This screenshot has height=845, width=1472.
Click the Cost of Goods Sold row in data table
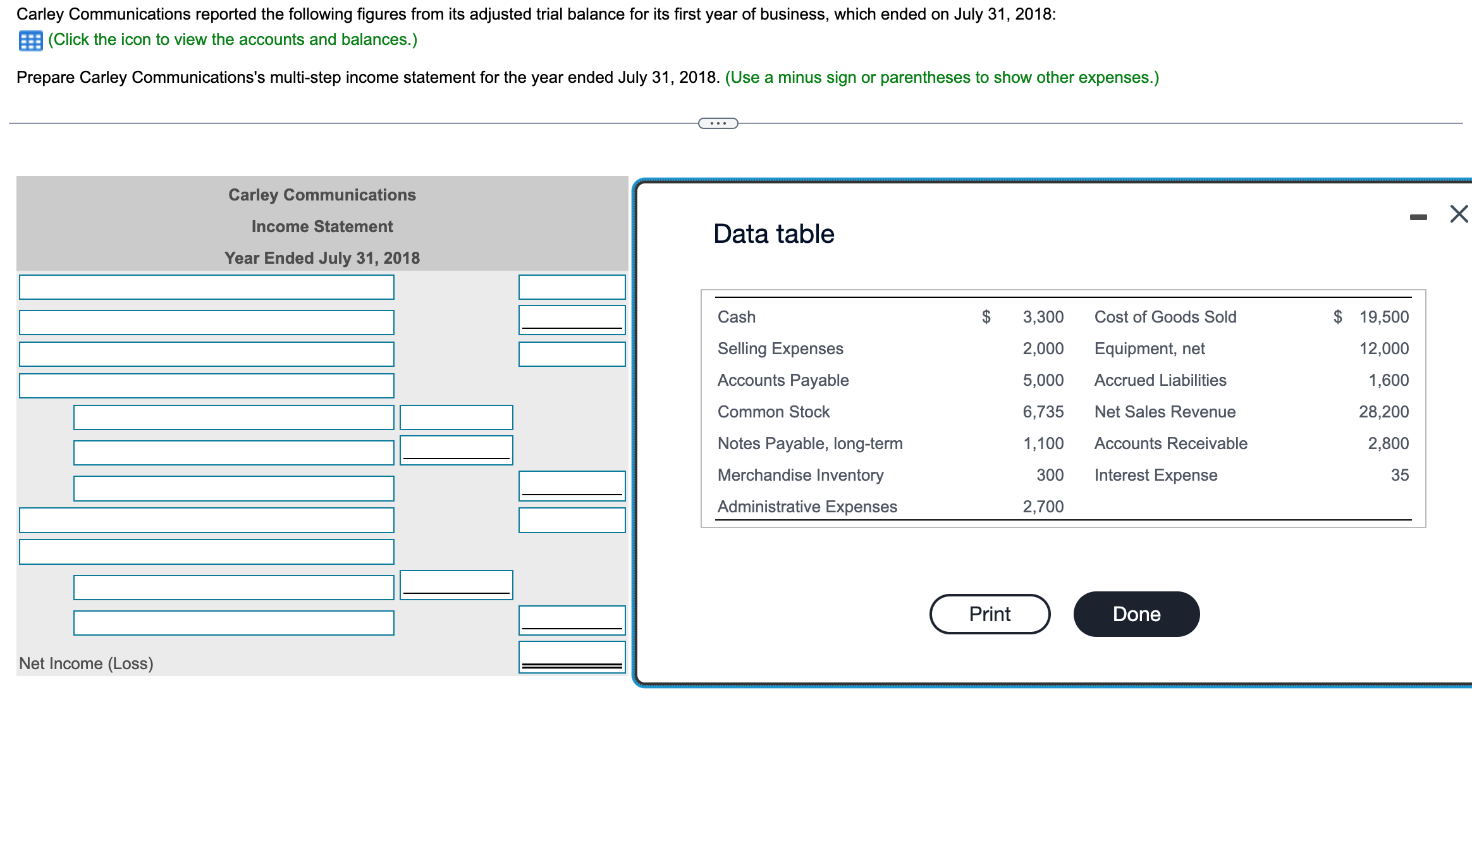coord(1165,317)
